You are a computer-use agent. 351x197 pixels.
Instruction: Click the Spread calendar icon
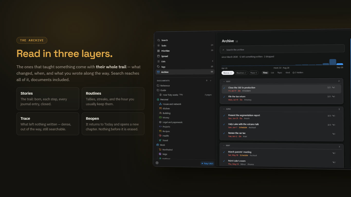(159, 56)
